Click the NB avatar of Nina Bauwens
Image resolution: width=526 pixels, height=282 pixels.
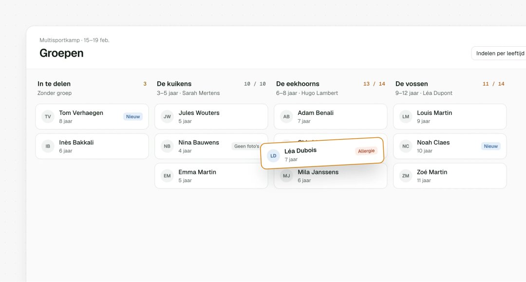(167, 146)
